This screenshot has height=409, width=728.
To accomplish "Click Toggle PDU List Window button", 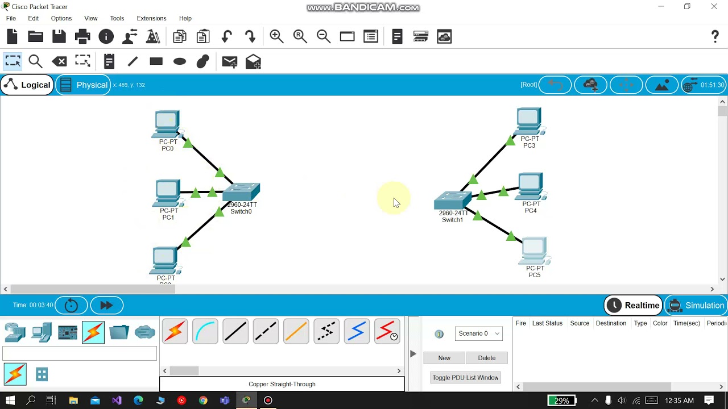I will click(x=465, y=378).
